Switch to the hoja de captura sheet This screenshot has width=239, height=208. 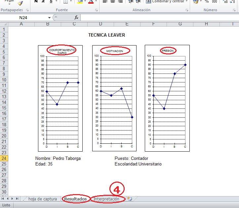point(42,199)
